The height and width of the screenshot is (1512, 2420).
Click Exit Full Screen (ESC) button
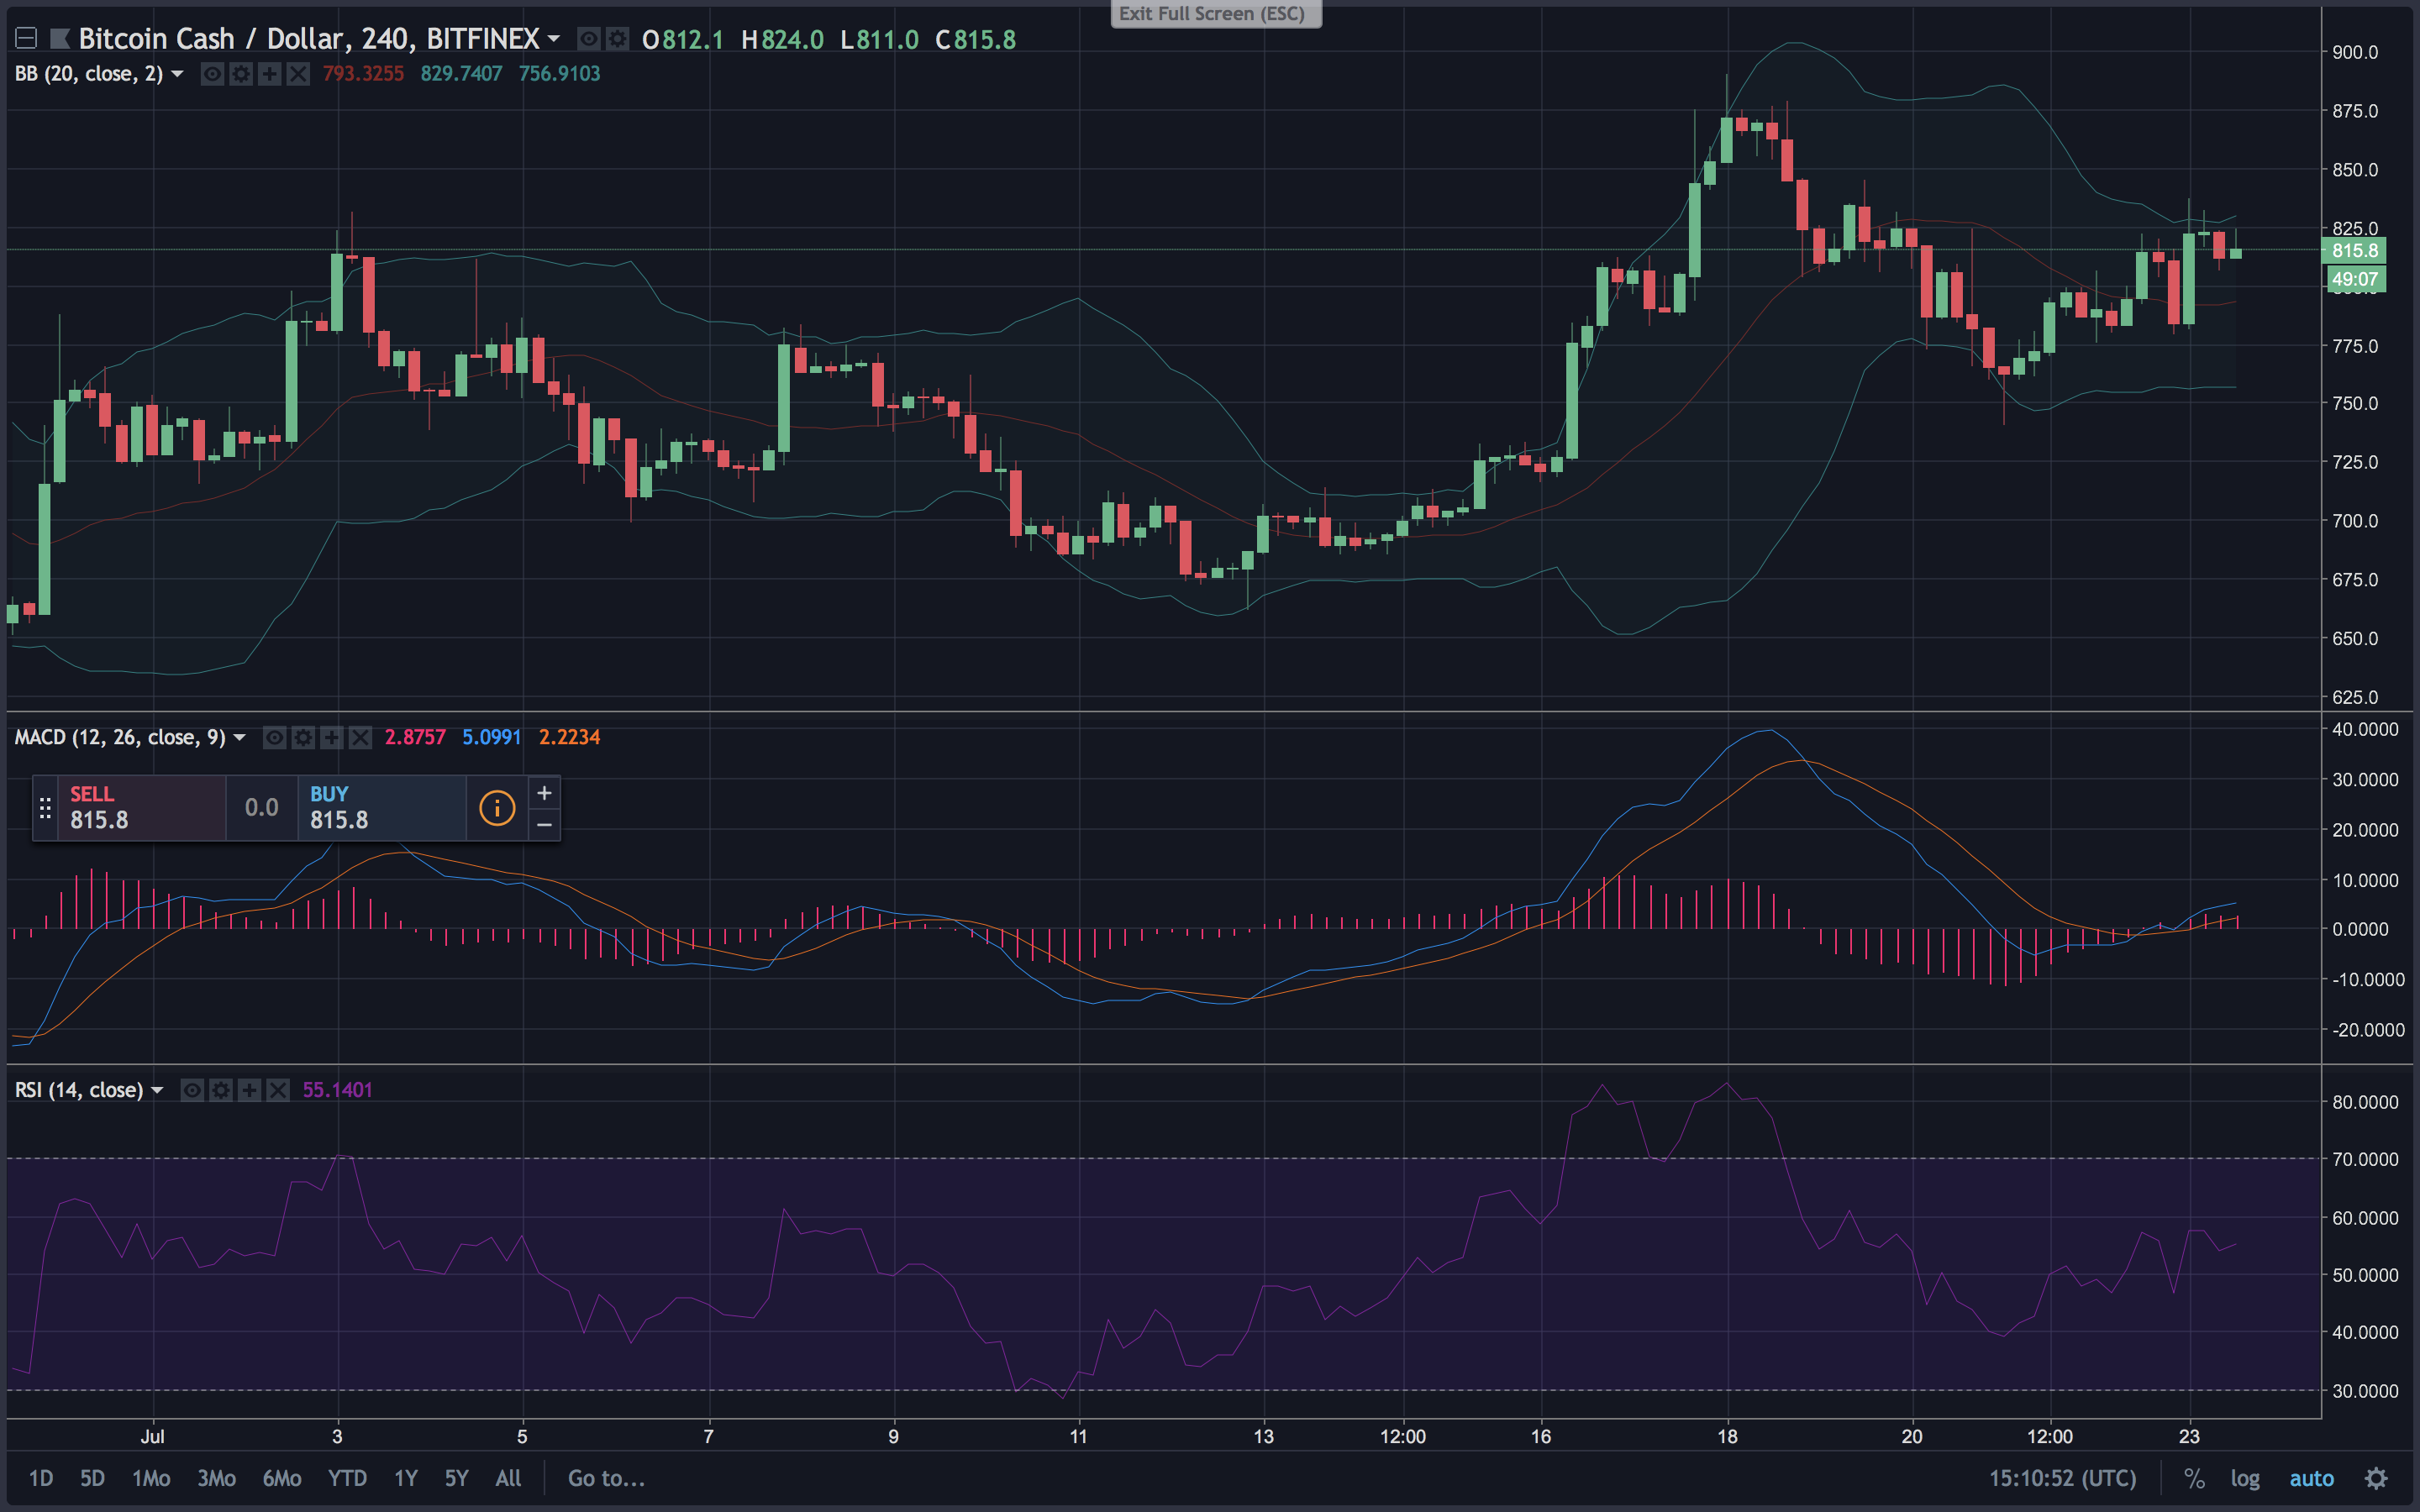point(1215,13)
